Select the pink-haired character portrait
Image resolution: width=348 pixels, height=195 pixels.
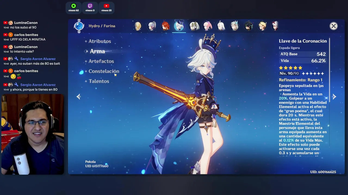coord(207,26)
